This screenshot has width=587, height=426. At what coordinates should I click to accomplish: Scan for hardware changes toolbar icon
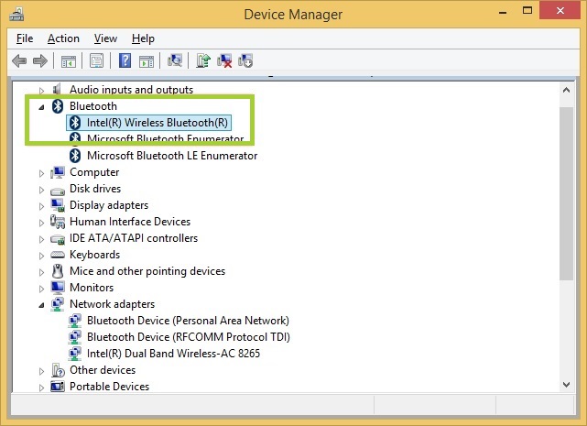coord(174,60)
